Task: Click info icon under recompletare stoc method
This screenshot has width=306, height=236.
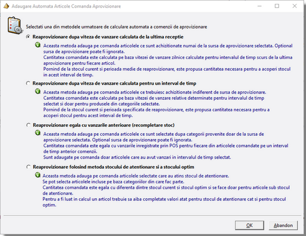Action: 38,133
